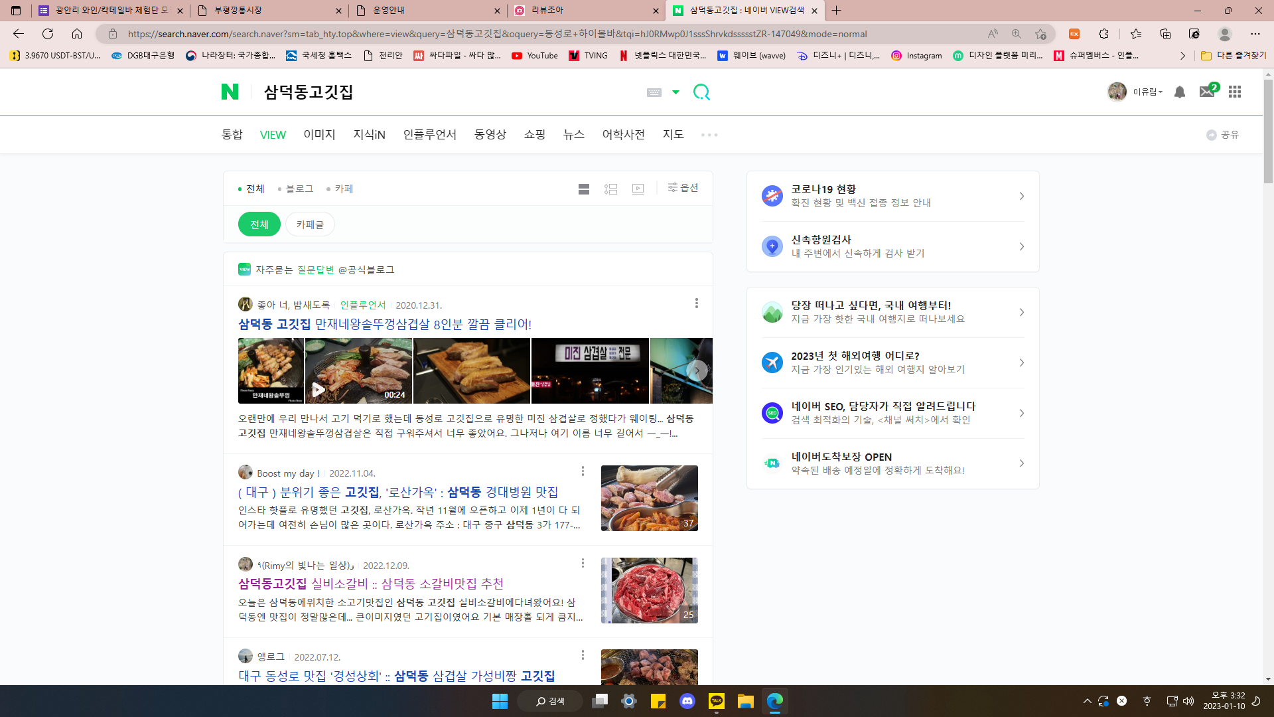Select the 동영상 search tab

pos(490,134)
